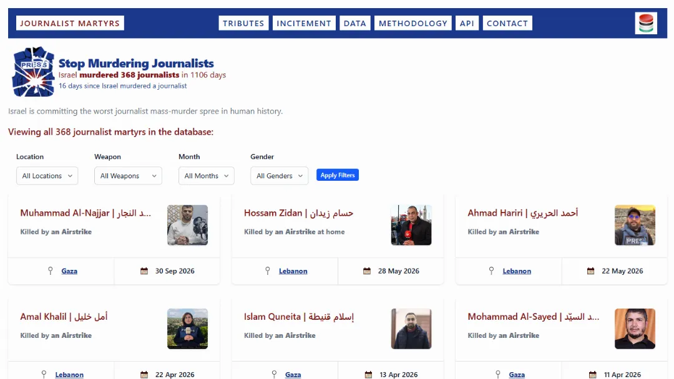Click the calendar icon next to 22 Apr 2026
The image size is (674, 379).
coord(144,375)
